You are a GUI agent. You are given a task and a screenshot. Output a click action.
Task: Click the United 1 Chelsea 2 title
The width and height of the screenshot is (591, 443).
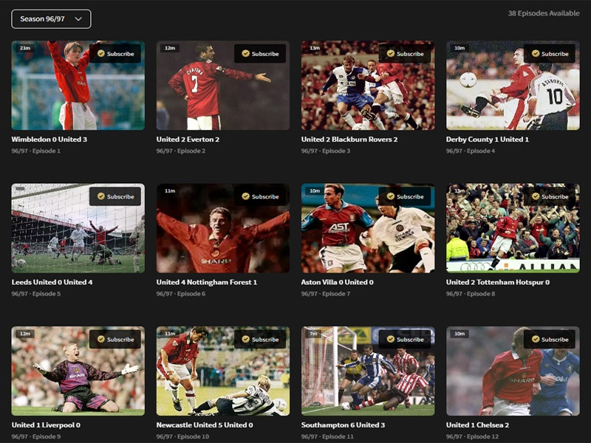pyautogui.click(x=477, y=425)
